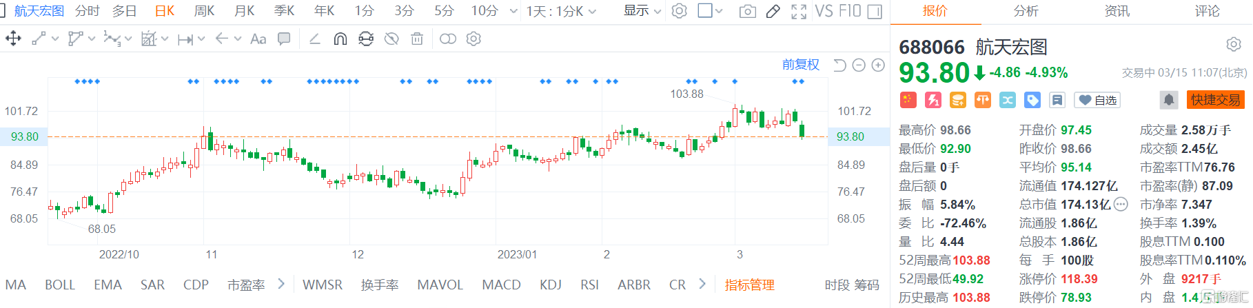Enter fullscreen chart mode

[799, 12]
